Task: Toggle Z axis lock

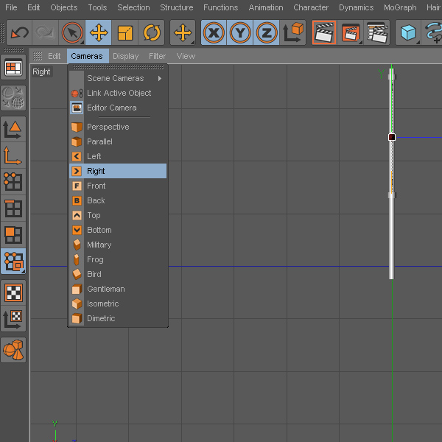Action: pyautogui.click(x=266, y=32)
